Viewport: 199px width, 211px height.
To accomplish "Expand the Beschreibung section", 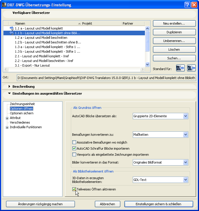I will 9,86.
